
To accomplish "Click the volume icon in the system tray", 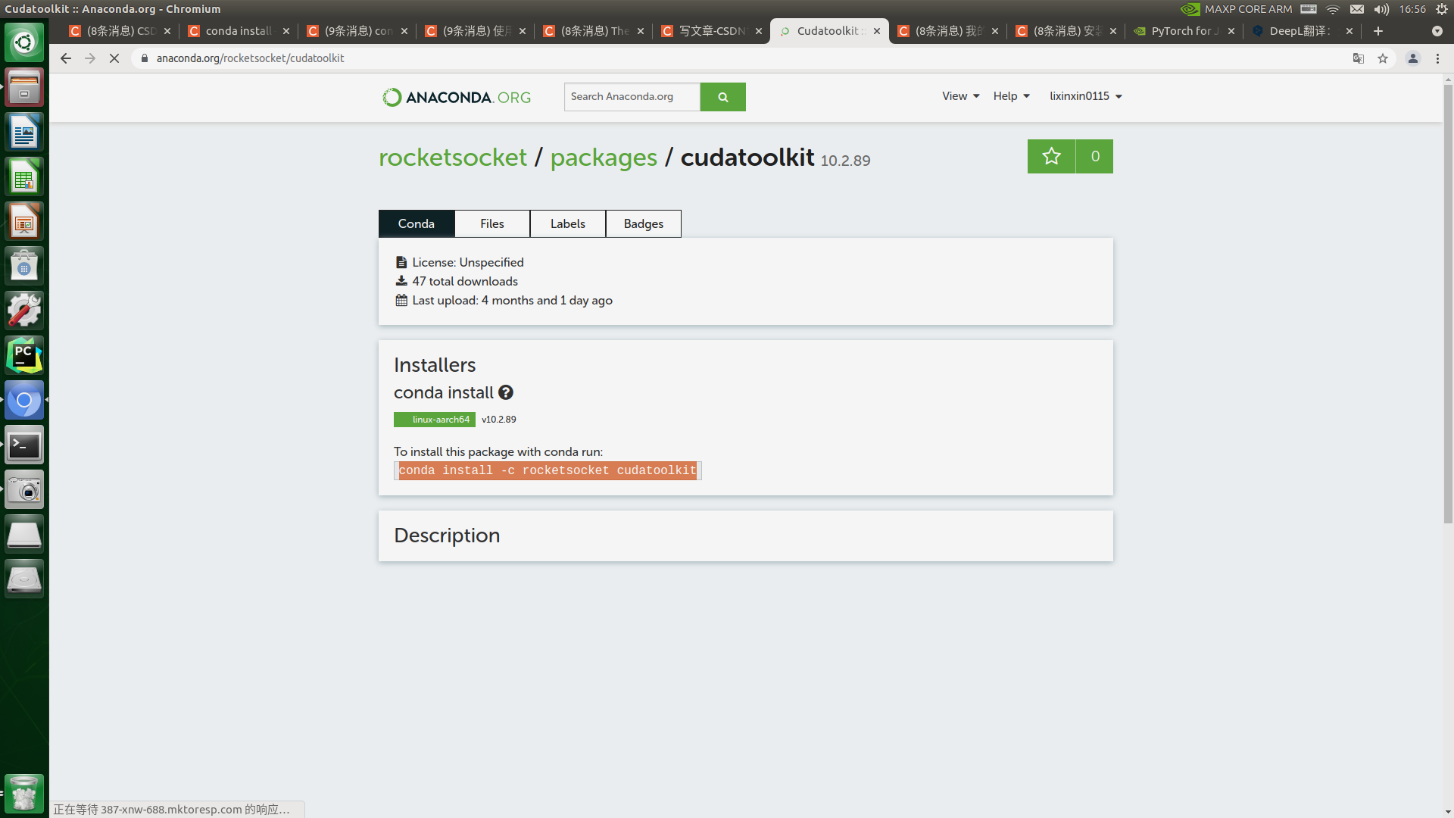I will click(x=1381, y=9).
